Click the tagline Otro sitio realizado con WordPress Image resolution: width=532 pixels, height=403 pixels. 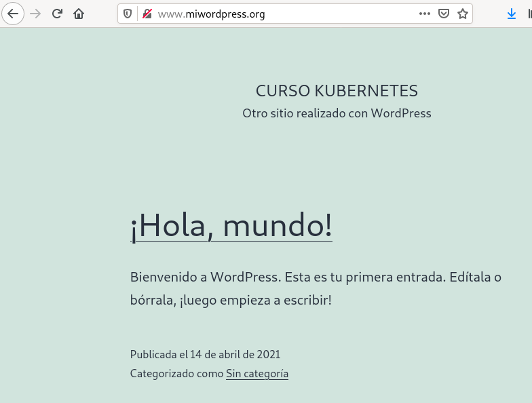337,113
